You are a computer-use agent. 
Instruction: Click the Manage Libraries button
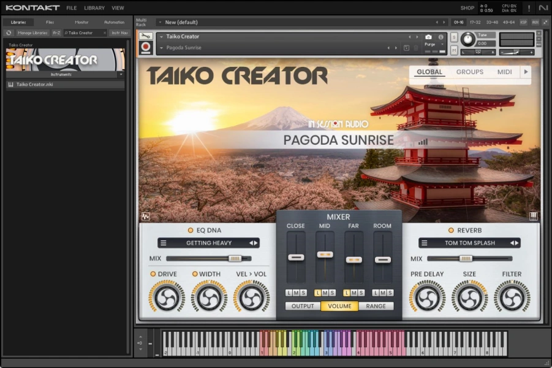pos(32,33)
